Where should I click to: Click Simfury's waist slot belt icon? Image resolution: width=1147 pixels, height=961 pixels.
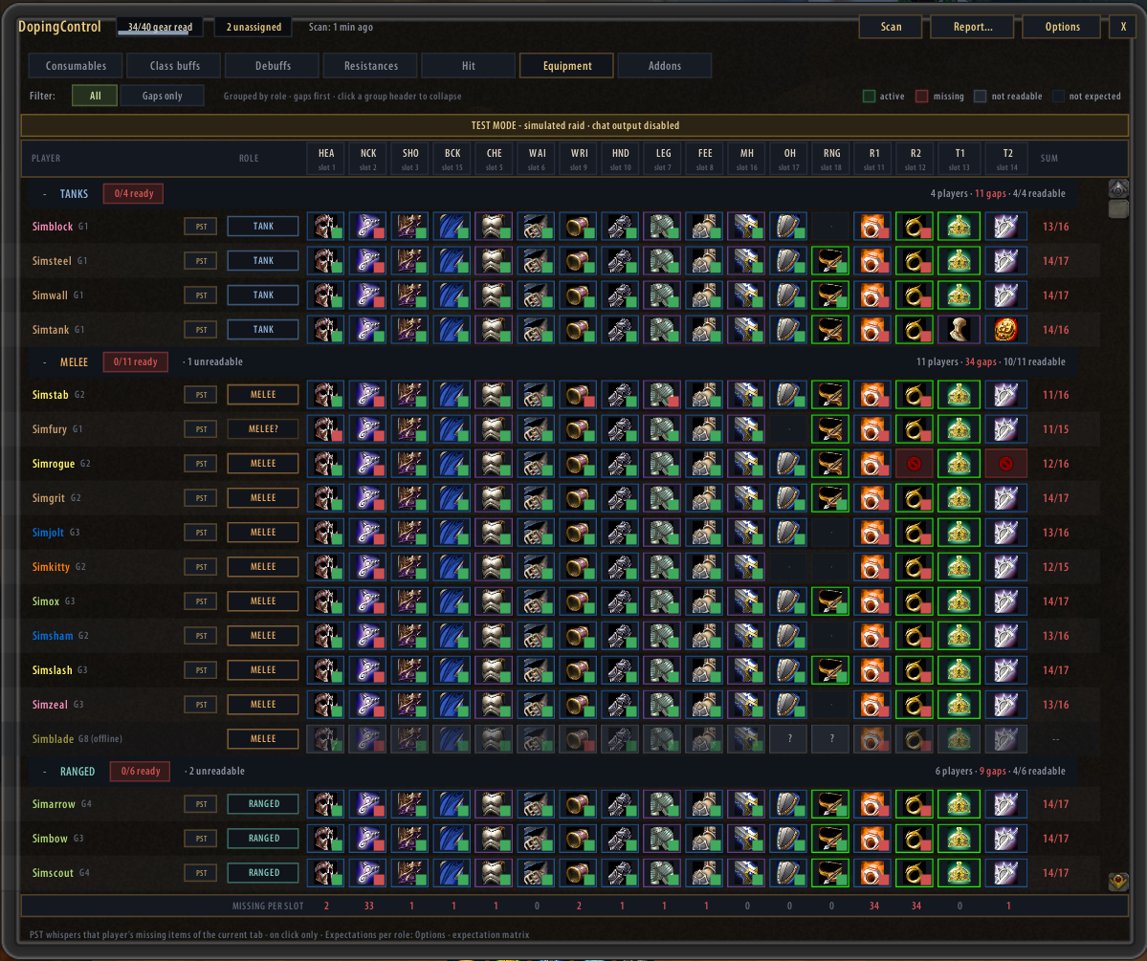pyautogui.click(x=537, y=429)
